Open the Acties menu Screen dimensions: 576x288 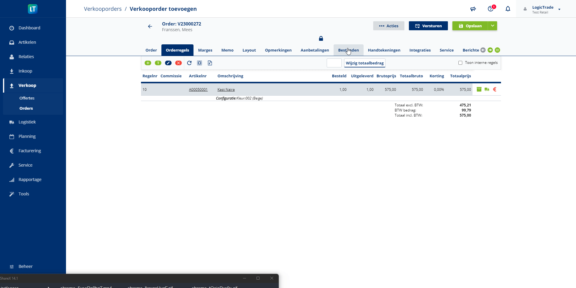tap(388, 26)
